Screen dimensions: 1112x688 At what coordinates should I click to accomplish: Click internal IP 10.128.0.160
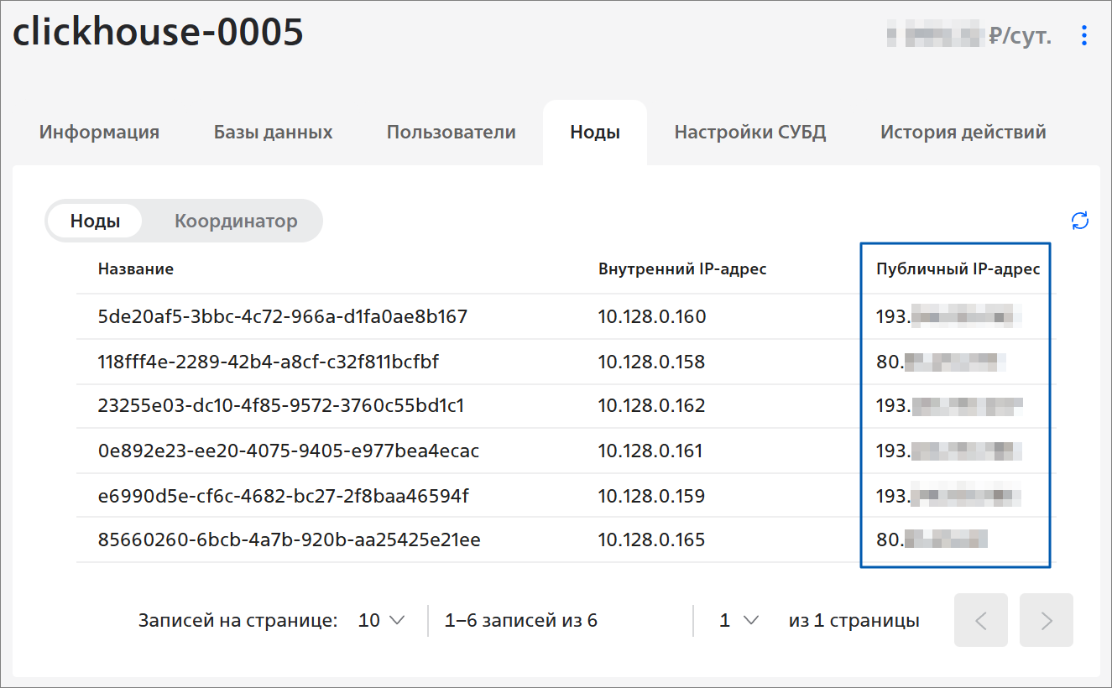tap(652, 316)
